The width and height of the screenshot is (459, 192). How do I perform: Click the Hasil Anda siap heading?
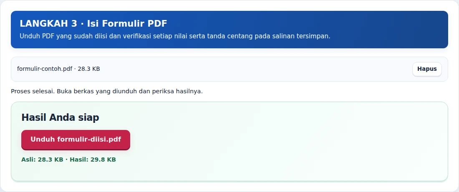click(x=61, y=117)
